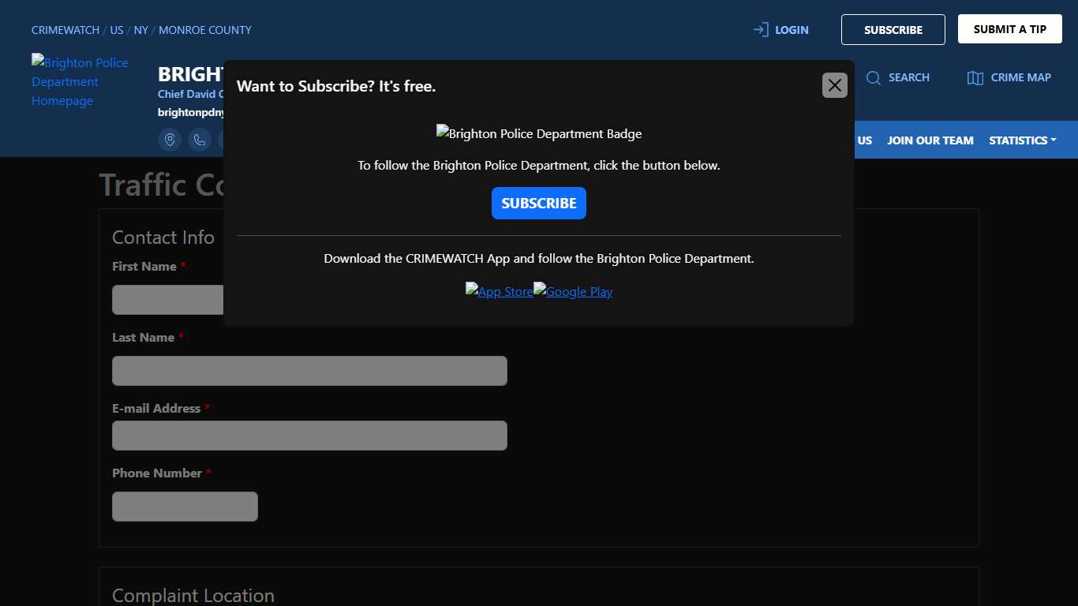1078x606 pixels.
Task: Open the Join Our Team menu item
Action: (x=930, y=140)
